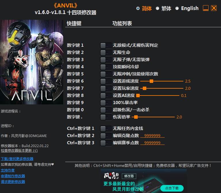Image resolution: width=221 pixels, height=193 pixels.
Task: Toggle 超级伤害/一击必杀 switch
Action: pyautogui.click(x=106, y=110)
